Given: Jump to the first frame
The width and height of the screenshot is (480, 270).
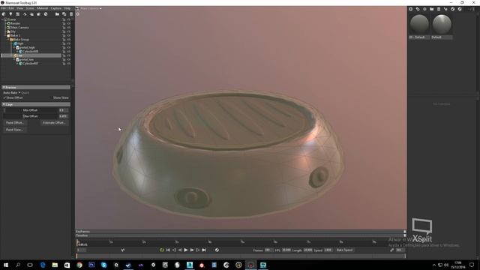Looking at the screenshot, I should (168, 250).
